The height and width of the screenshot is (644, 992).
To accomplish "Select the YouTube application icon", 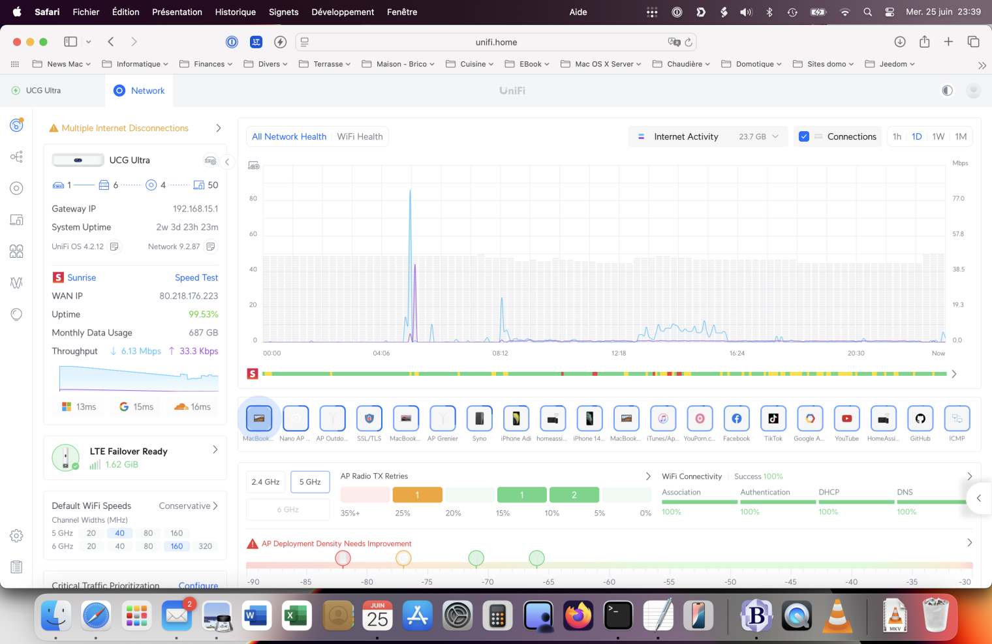I will (846, 419).
